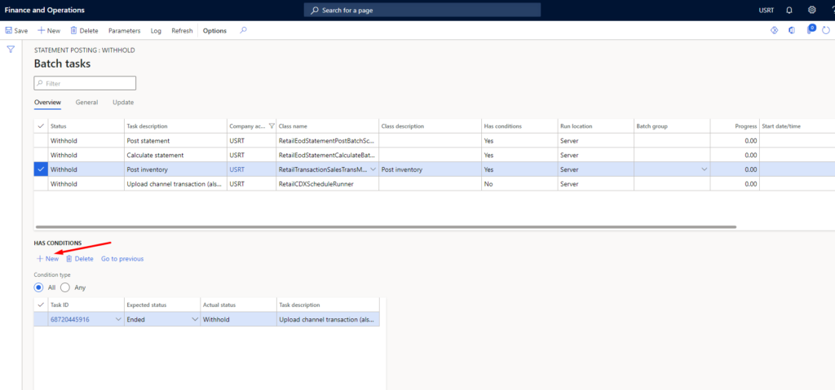Screen dimensions: 835x390
Task: Select the Post statement row checkbox
Action: pos(41,141)
